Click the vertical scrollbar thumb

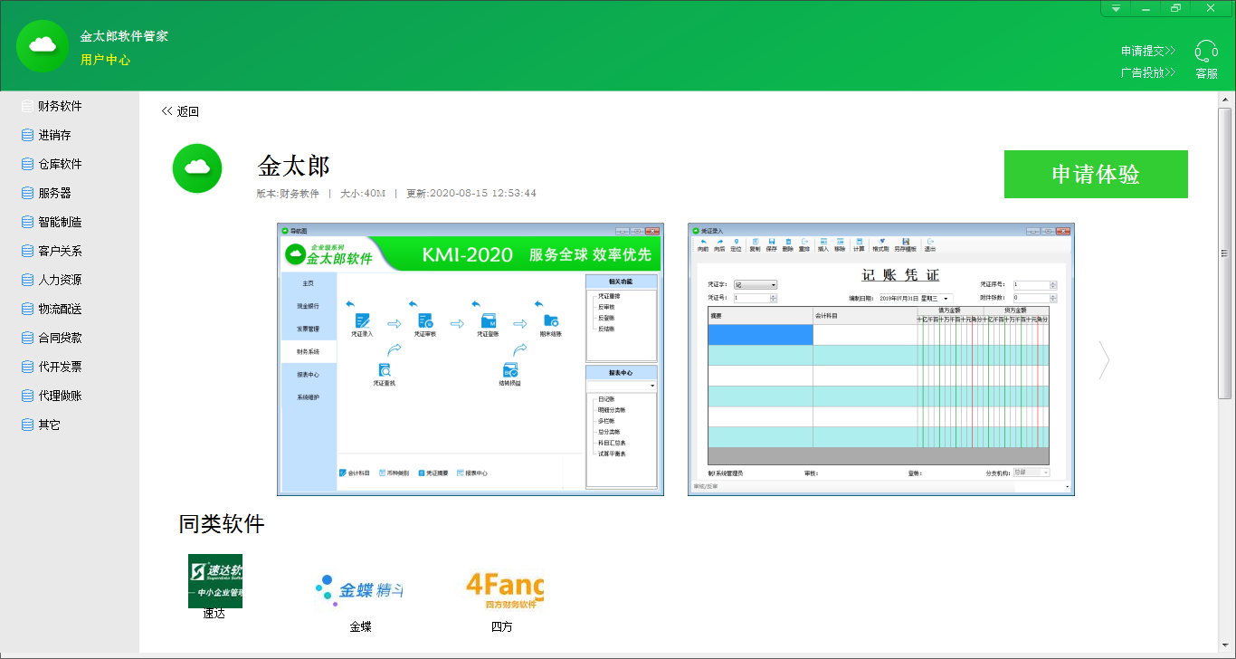1225,253
